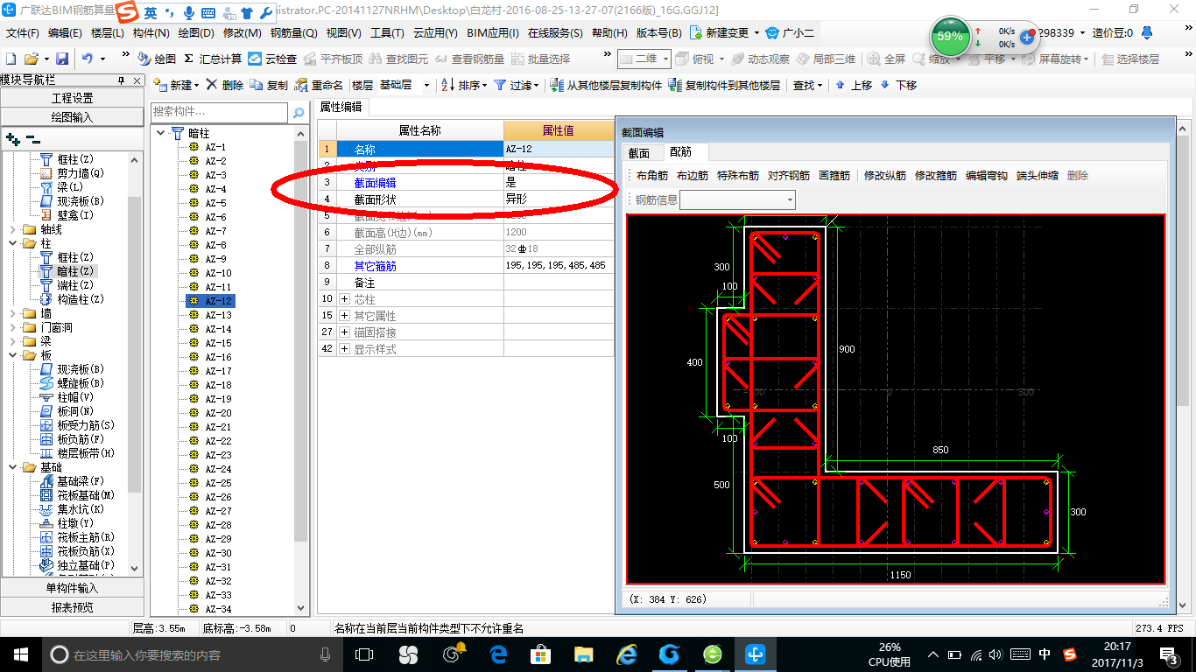
Task: Click the new file icon in toolbar
Action: [x=11, y=59]
